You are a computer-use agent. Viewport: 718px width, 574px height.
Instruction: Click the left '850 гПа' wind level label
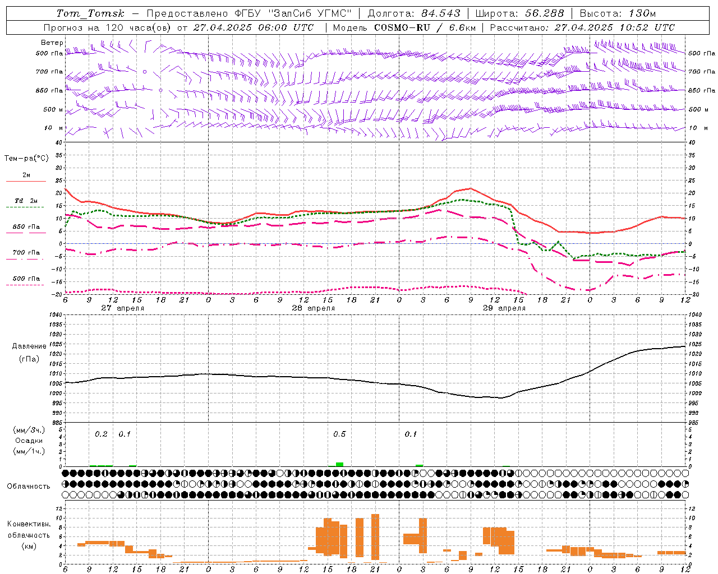[49, 90]
